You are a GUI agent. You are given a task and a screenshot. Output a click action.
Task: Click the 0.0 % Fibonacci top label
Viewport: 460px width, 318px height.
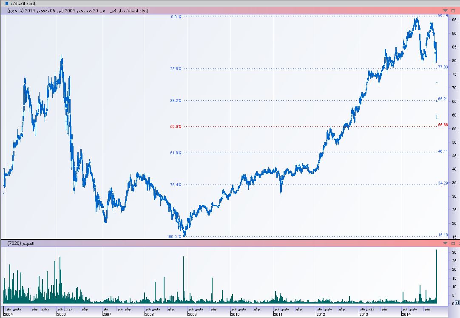click(176, 17)
